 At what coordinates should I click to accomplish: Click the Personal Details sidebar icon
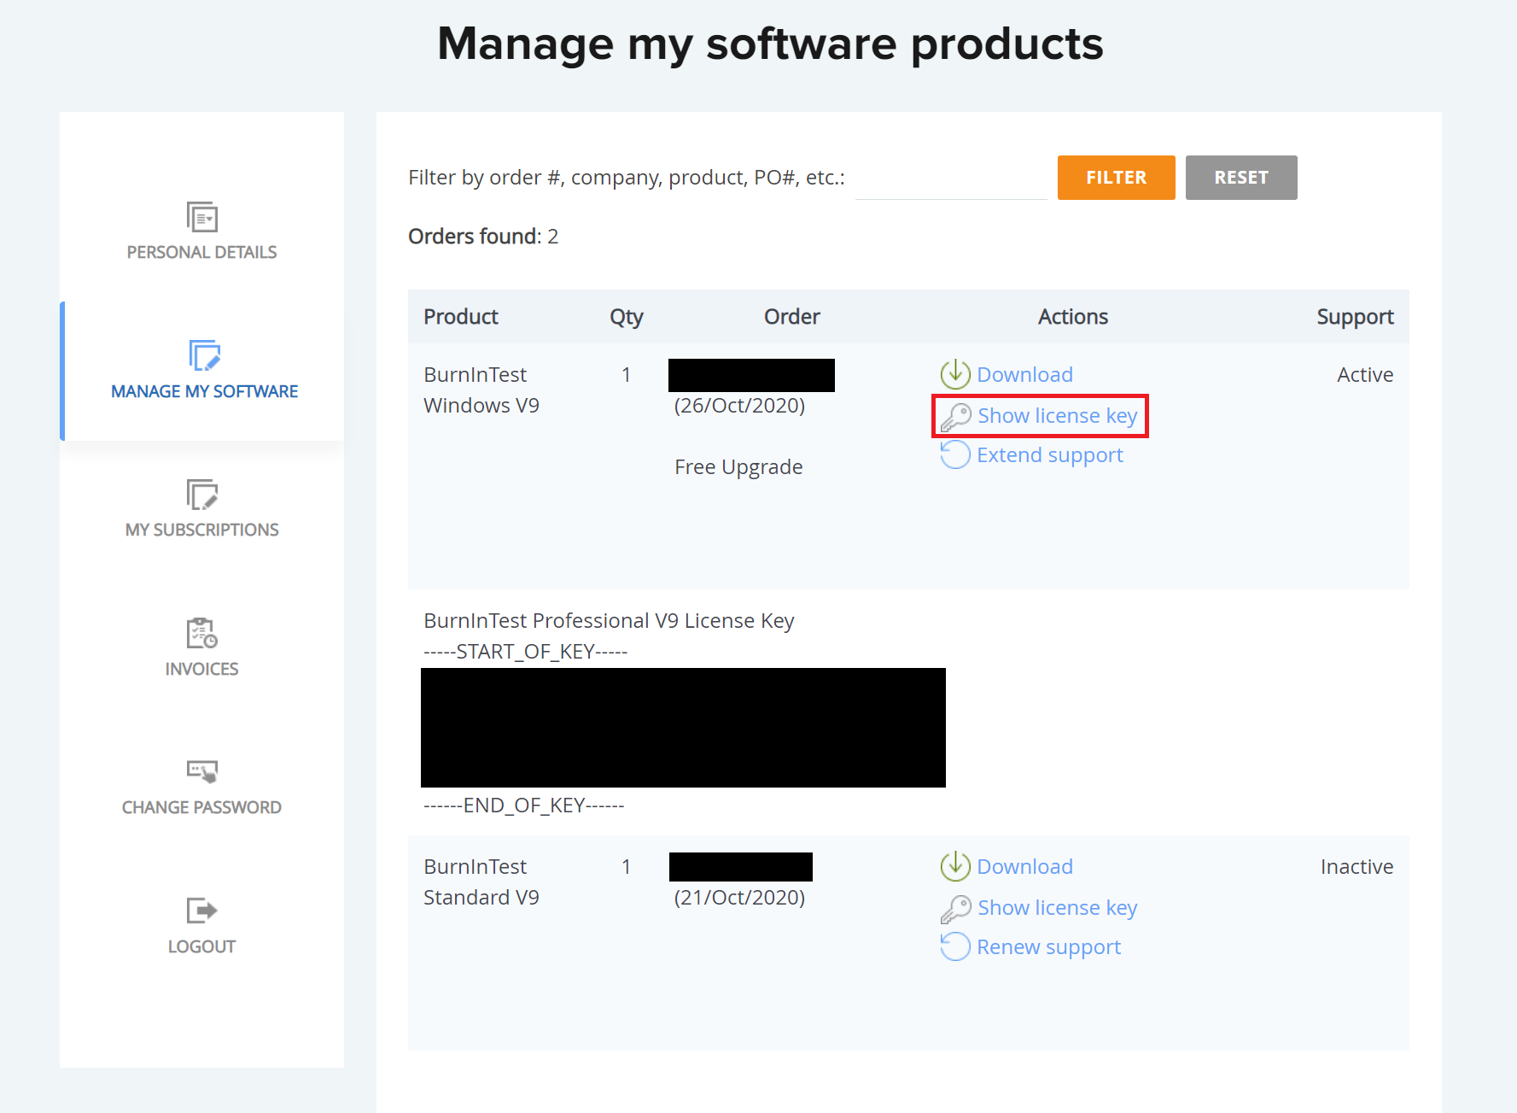point(202,217)
